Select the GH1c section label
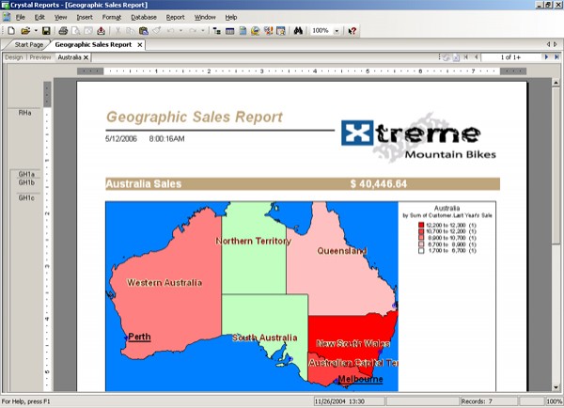The width and height of the screenshot is (564, 408). [26, 197]
